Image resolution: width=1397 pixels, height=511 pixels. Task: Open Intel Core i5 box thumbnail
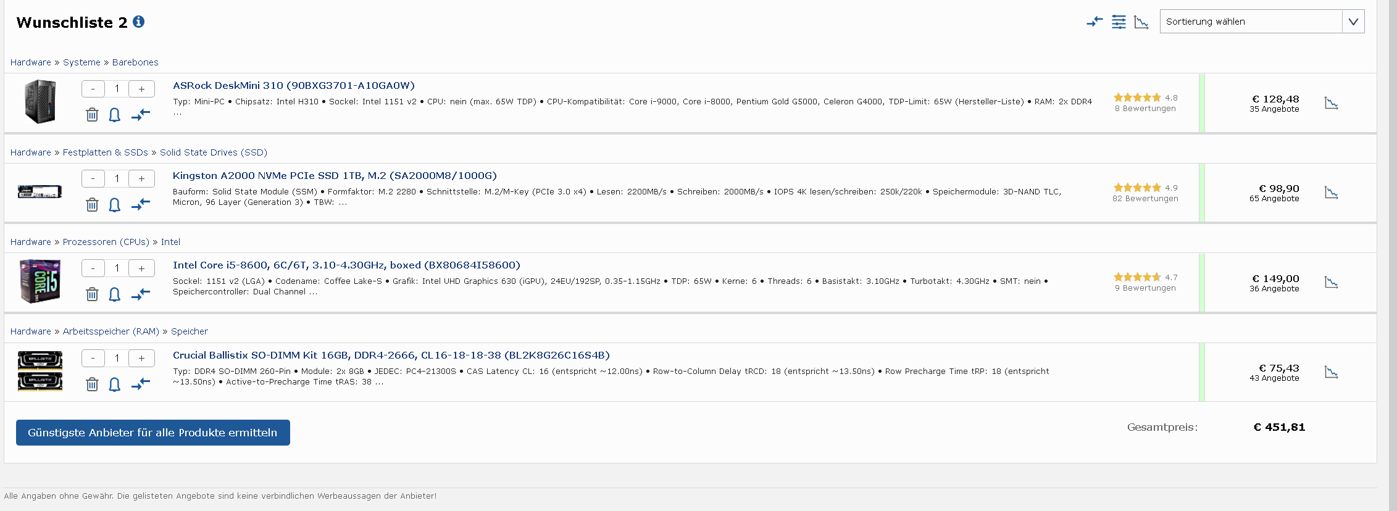(x=40, y=281)
